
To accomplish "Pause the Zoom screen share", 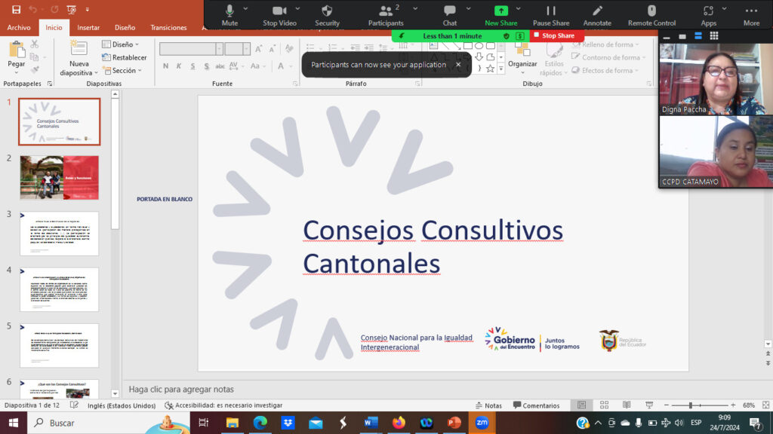I will [550, 16].
